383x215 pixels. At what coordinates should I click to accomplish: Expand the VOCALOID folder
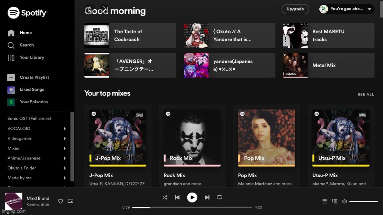pyautogui.click(x=65, y=129)
